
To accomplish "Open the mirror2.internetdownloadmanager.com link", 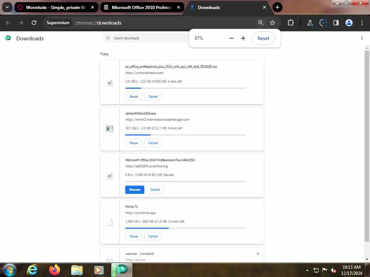I will (158, 120).
